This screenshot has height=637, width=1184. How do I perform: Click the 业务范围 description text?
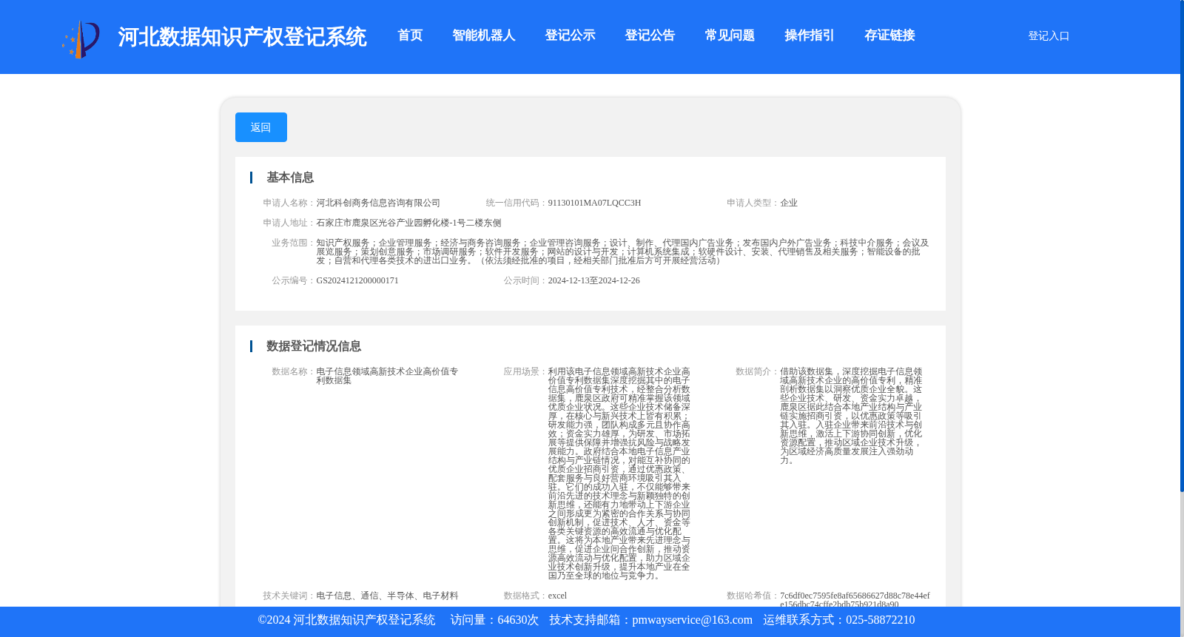coord(622,252)
